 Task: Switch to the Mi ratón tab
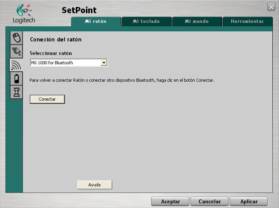tap(96, 21)
